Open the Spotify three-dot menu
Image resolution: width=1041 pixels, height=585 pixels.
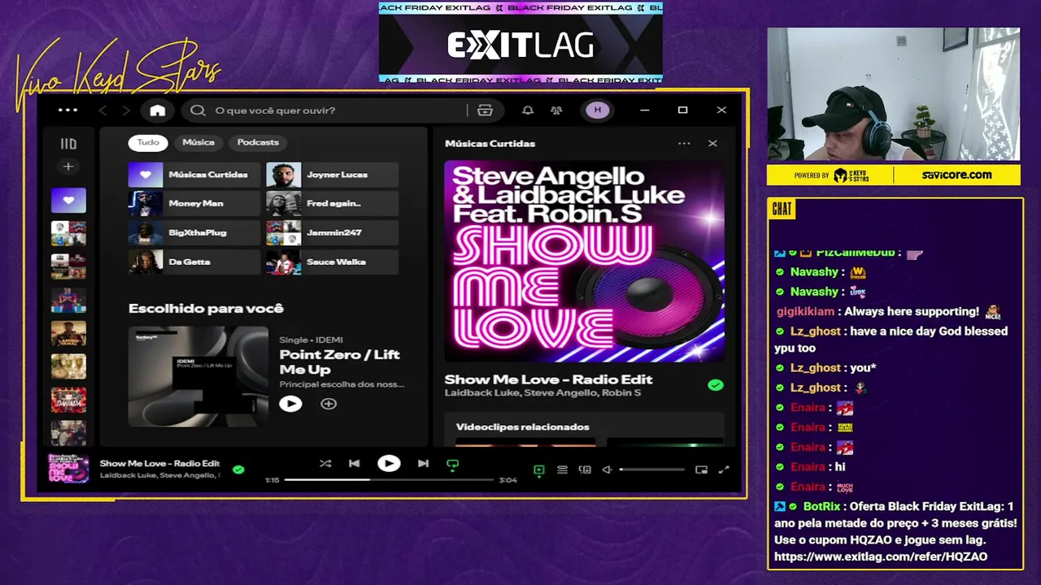[68, 110]
